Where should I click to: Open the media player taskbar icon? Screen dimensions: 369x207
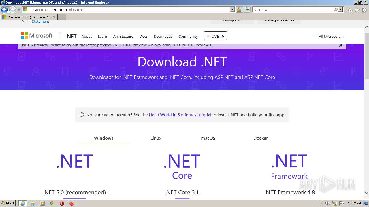coord(42,203)
